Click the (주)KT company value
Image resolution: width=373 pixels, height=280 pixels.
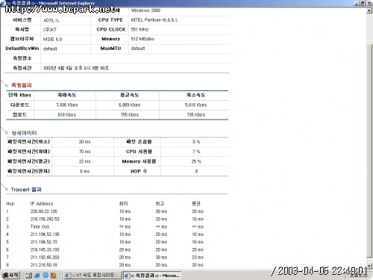pyautogui.click(x=50, y=30)
